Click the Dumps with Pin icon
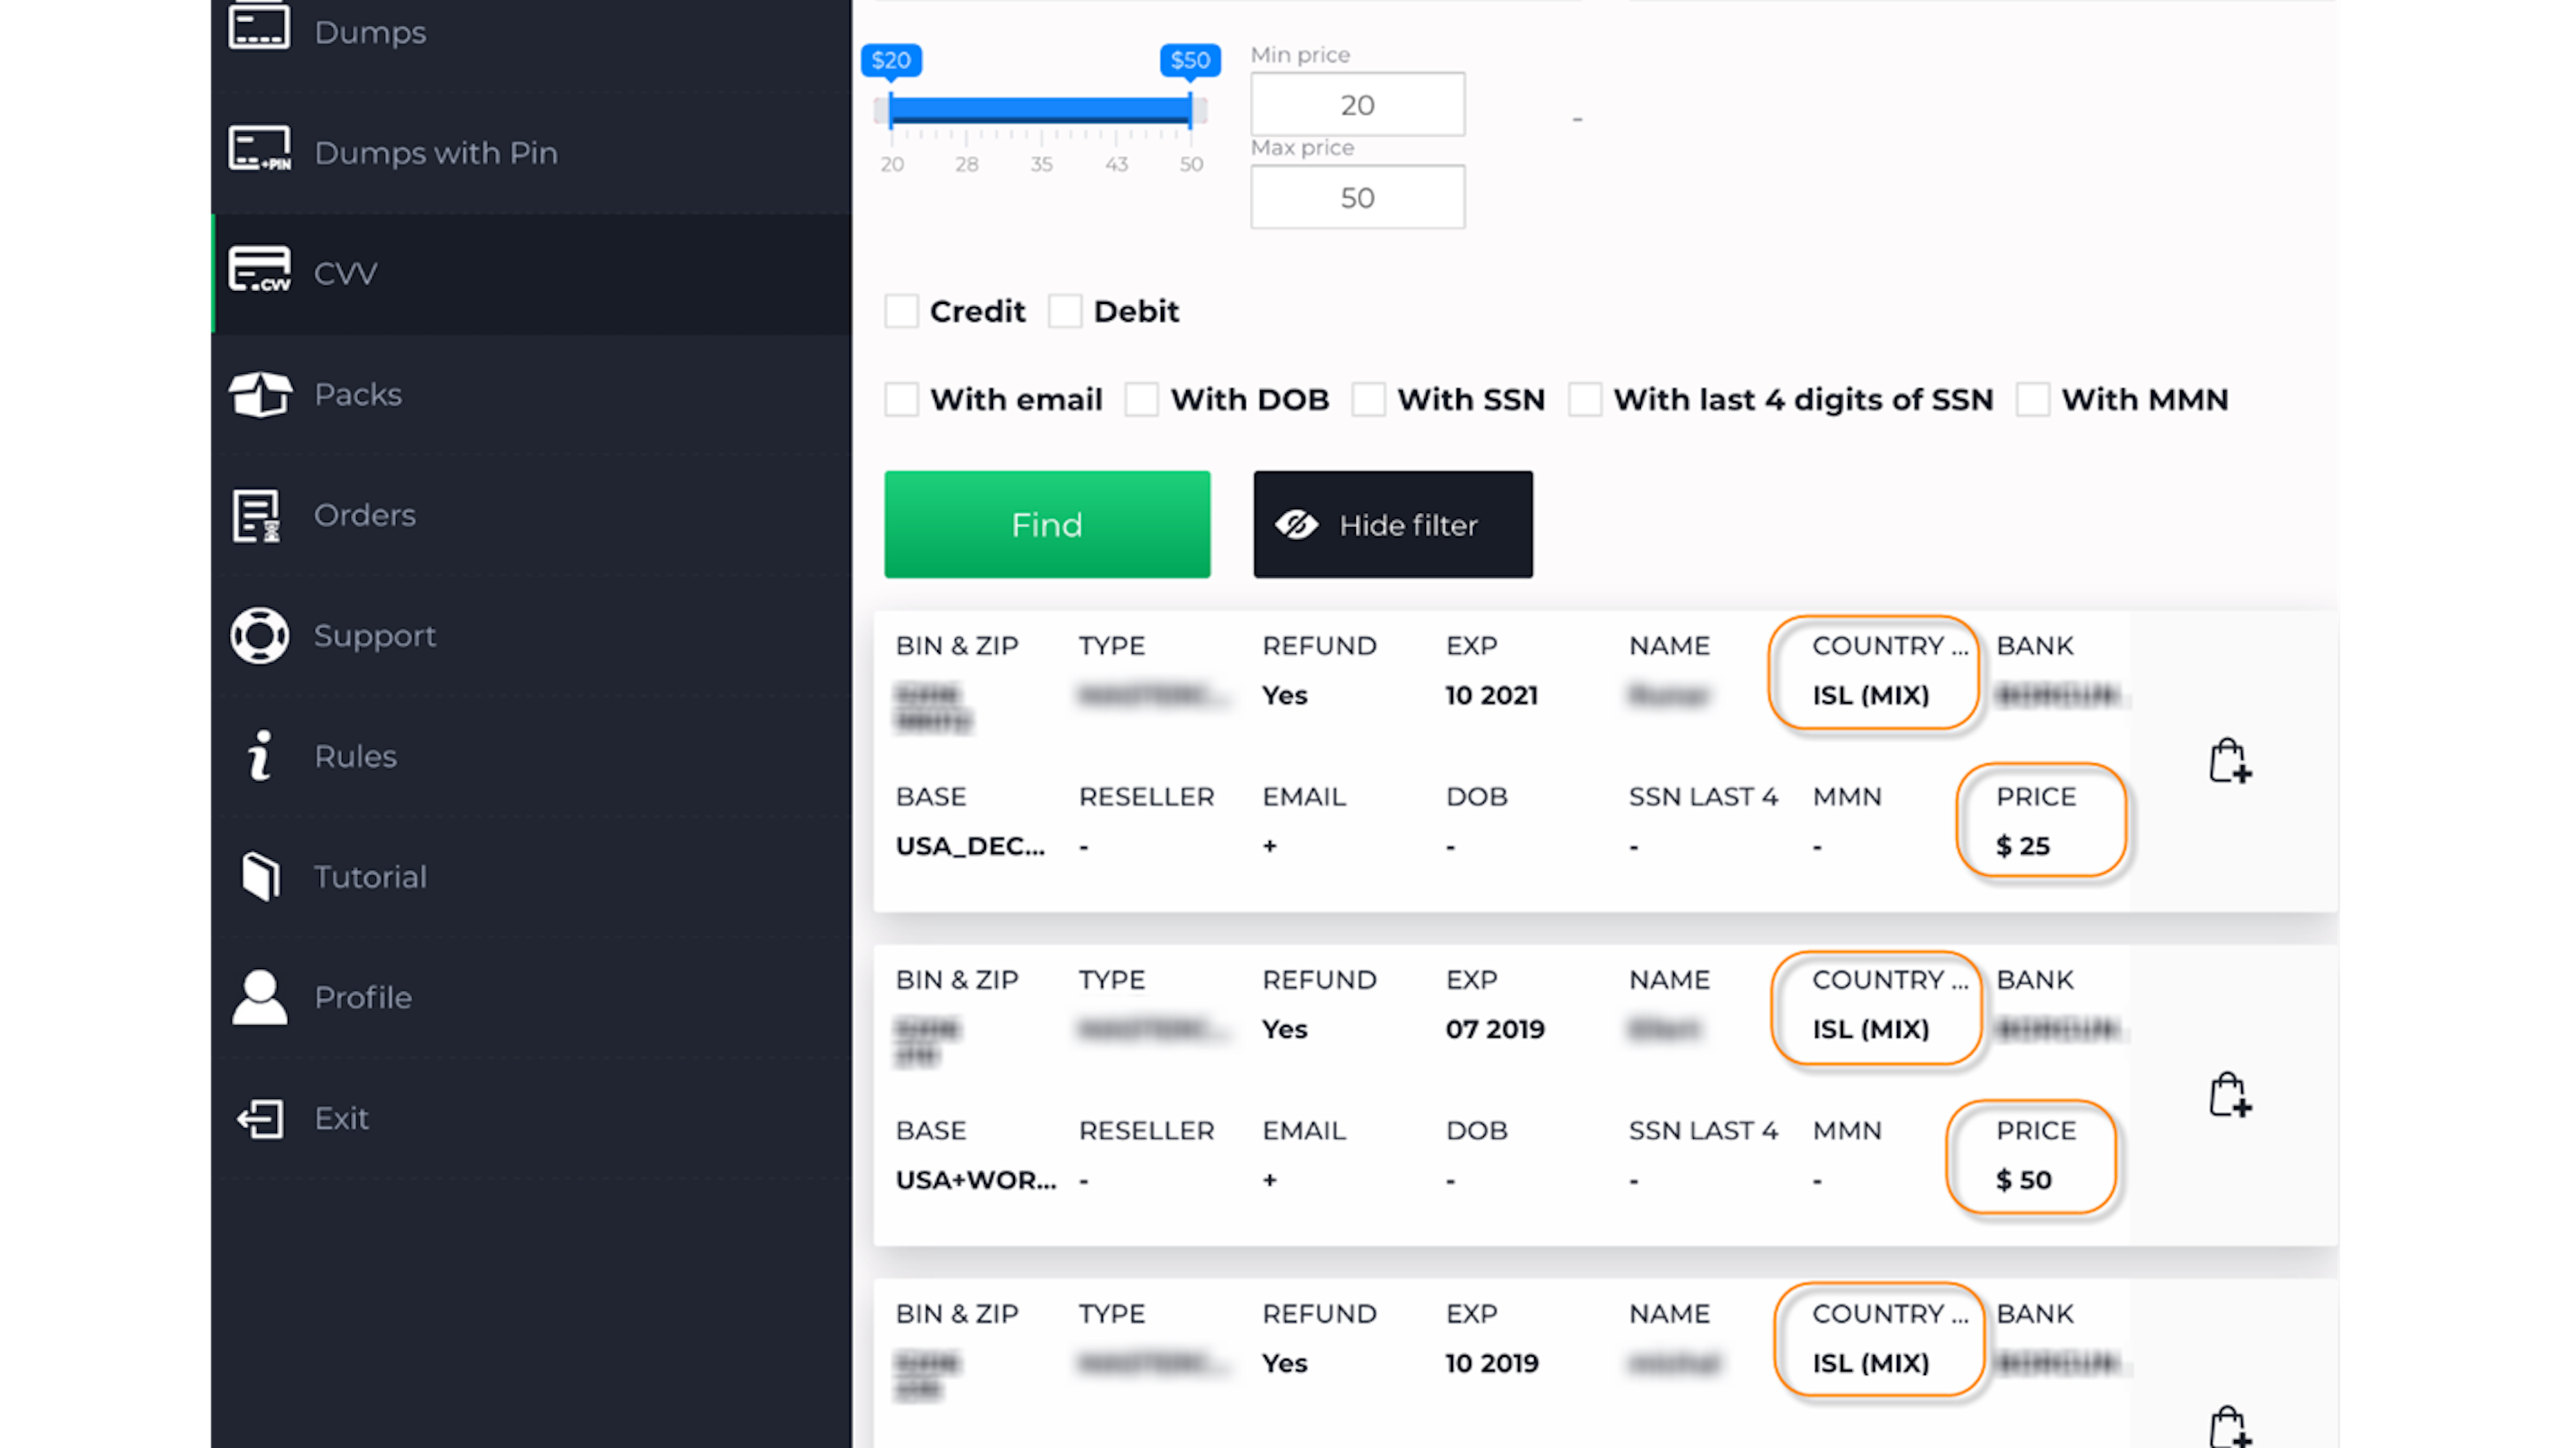 260,152
